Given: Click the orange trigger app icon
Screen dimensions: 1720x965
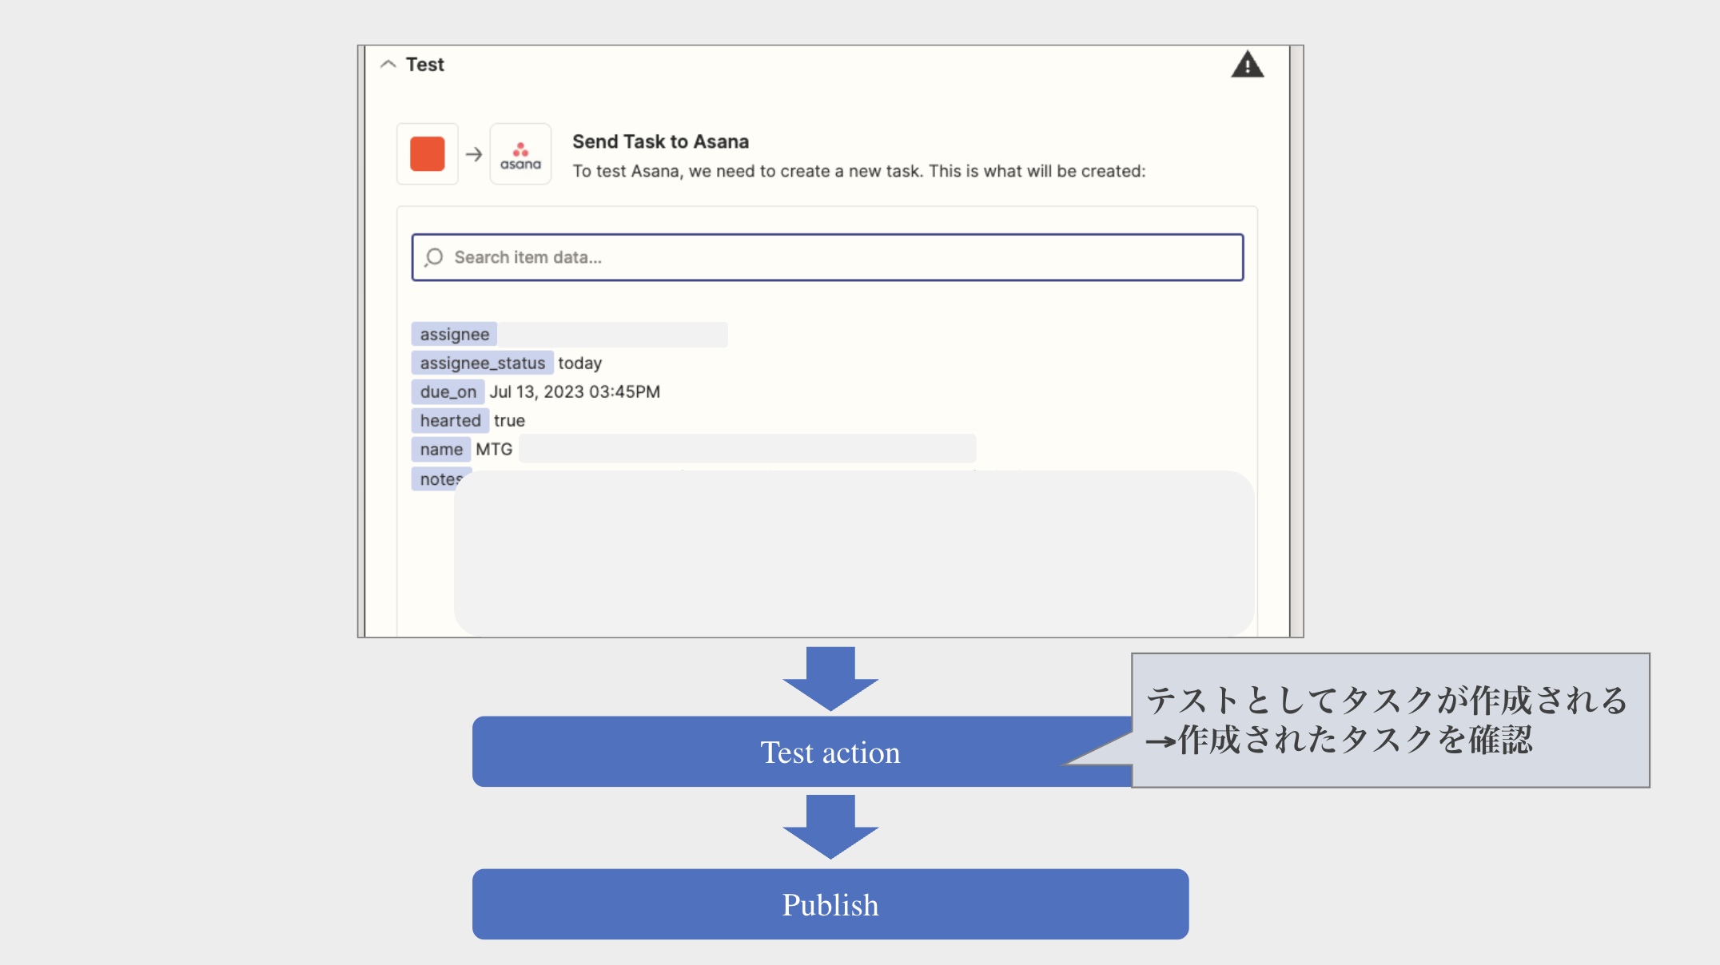Looking at the screenshot, I should (428, 154).
